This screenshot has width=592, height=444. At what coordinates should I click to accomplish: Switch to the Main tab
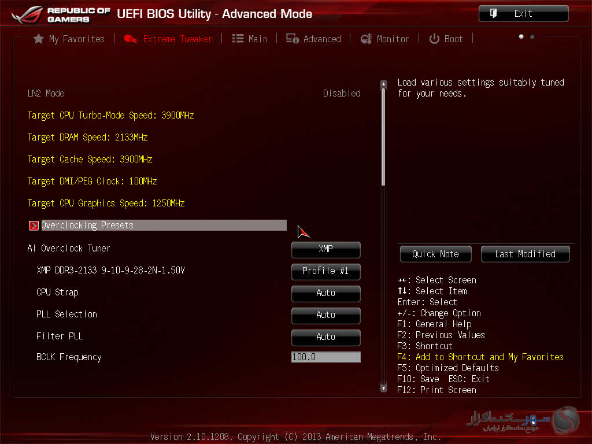coord(257,39)
